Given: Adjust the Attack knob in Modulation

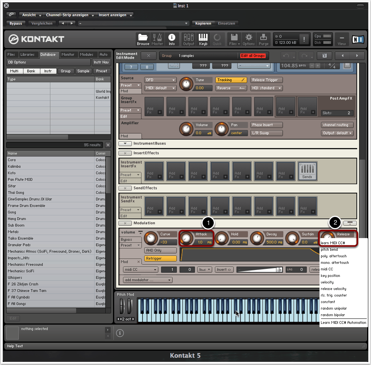Looking at the screenshot, I should point(186,238).
